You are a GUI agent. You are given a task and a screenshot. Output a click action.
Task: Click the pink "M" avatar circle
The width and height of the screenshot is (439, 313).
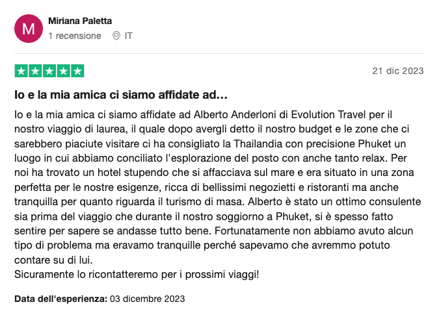[29, 29]
